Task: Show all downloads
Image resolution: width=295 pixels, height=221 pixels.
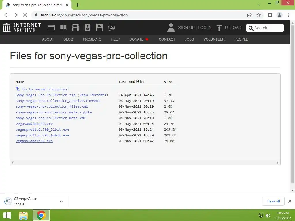Action: [x=273, y=201]
